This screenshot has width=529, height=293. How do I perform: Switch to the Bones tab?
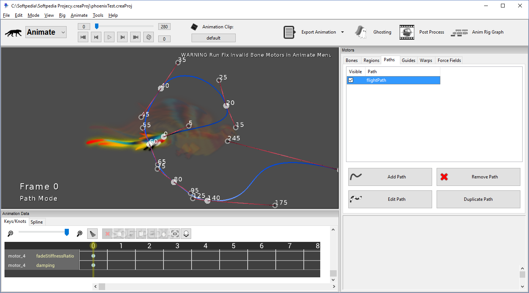tap(352, 60)
